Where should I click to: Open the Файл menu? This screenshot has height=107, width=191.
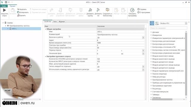pyautogui.click(x=4, y=6)
